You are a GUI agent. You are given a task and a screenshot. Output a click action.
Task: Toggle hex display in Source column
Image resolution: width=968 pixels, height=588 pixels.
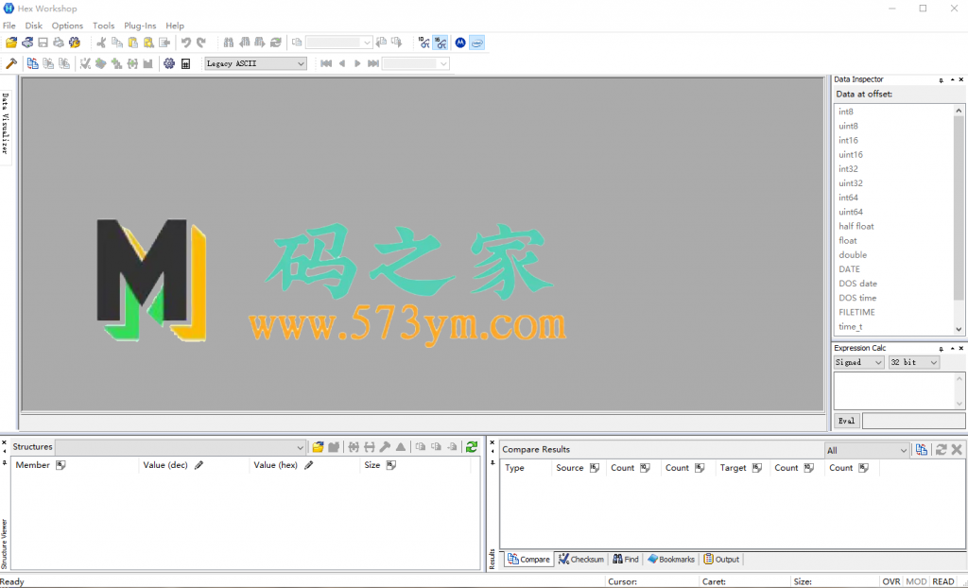pyautogui.click(x=594, y=468)
